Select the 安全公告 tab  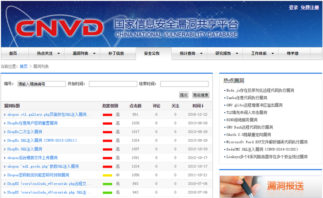point(152,54)
